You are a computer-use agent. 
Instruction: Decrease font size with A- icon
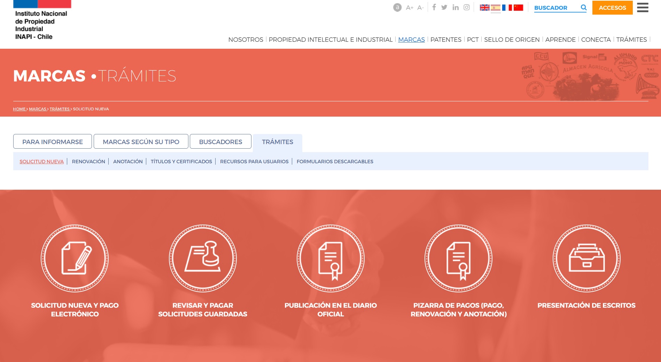(420, 8)
